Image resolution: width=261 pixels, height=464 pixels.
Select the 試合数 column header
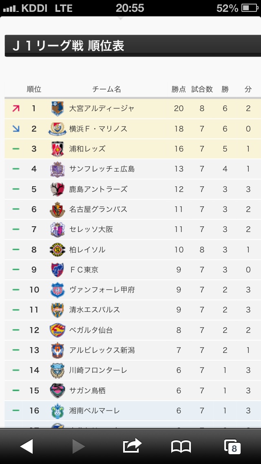click(202, 89)
